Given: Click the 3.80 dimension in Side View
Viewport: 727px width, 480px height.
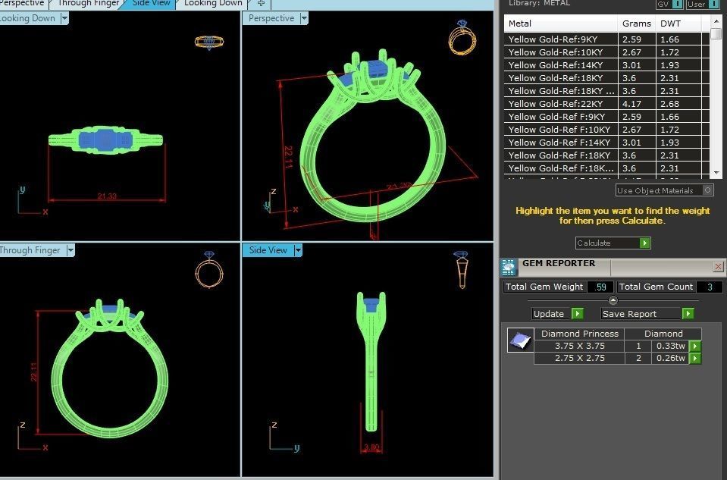Looking at the screenshot, I should tap(371, 447).
